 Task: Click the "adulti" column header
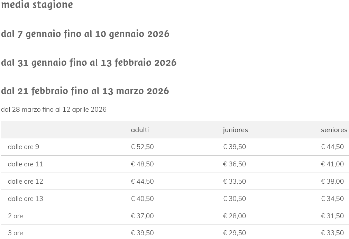point(140,130)
